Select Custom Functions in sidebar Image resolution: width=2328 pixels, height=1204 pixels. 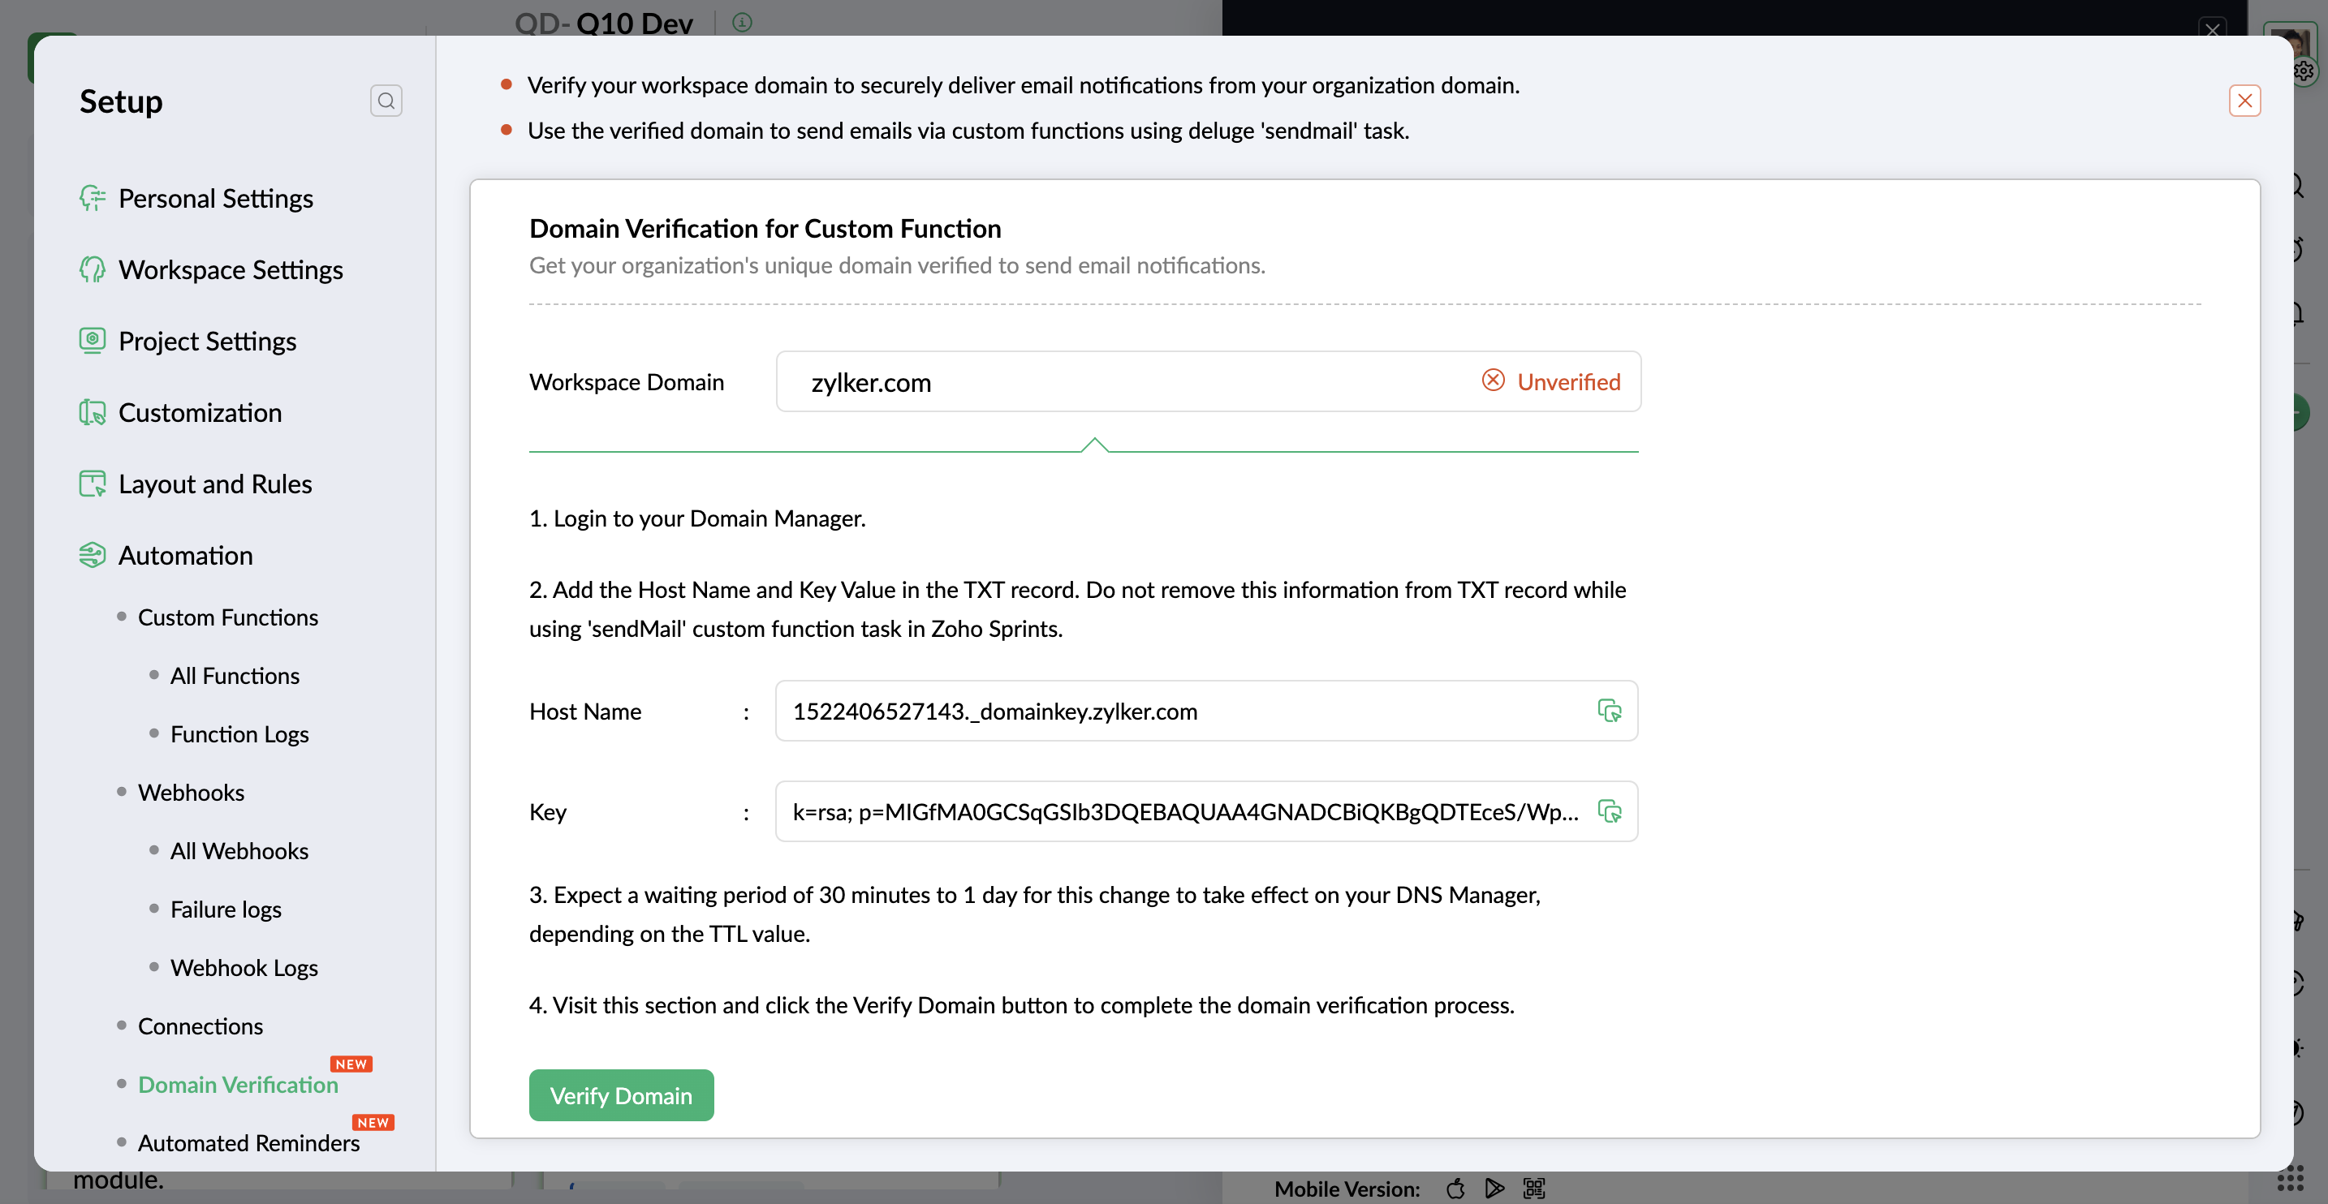(x=228, y=617)
